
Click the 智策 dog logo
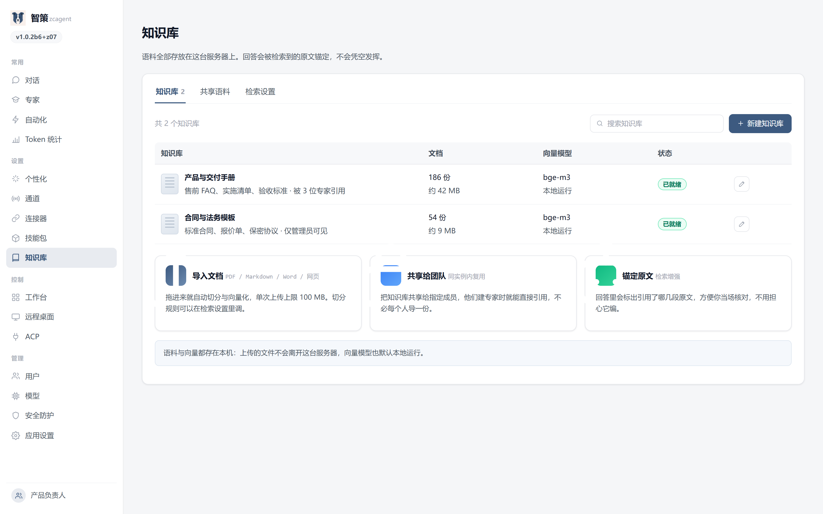coord(18,18)
